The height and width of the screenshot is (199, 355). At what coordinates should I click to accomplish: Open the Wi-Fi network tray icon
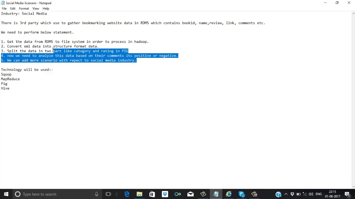coord(305,194)
